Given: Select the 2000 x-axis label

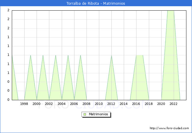Looking at the screenshot, I should (x=36, y=104).
